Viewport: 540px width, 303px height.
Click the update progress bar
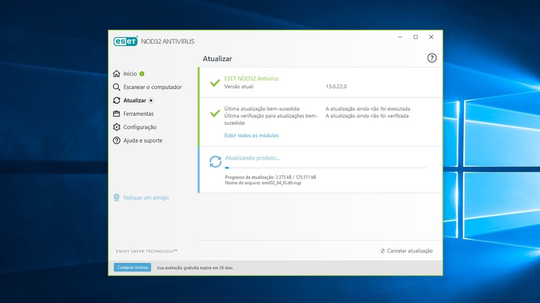coord(326,167)
